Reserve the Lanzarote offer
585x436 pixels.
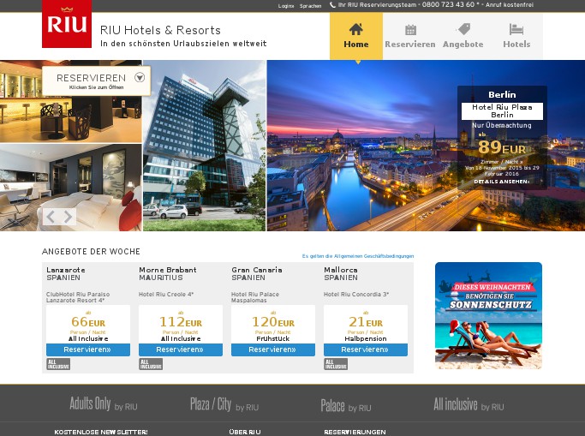tap(88, 349)
